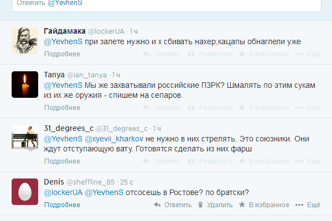This screenshot has height=221, width=332.
Task: Add Гайдамака's tweet to favorites
Action: pyautogui.click(x=264, y=54)
